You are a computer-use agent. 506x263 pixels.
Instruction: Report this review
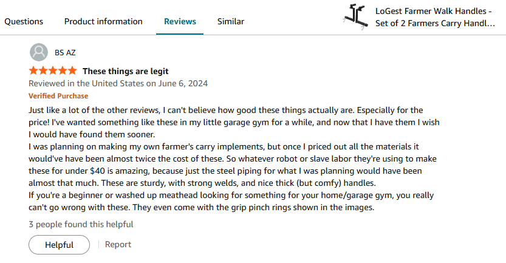(118, 245)
